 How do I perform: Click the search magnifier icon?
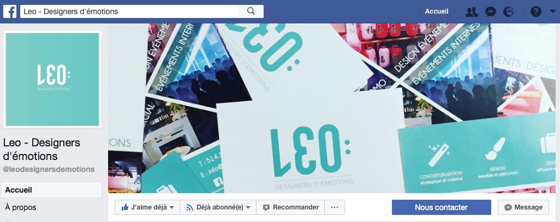point(251,11)
